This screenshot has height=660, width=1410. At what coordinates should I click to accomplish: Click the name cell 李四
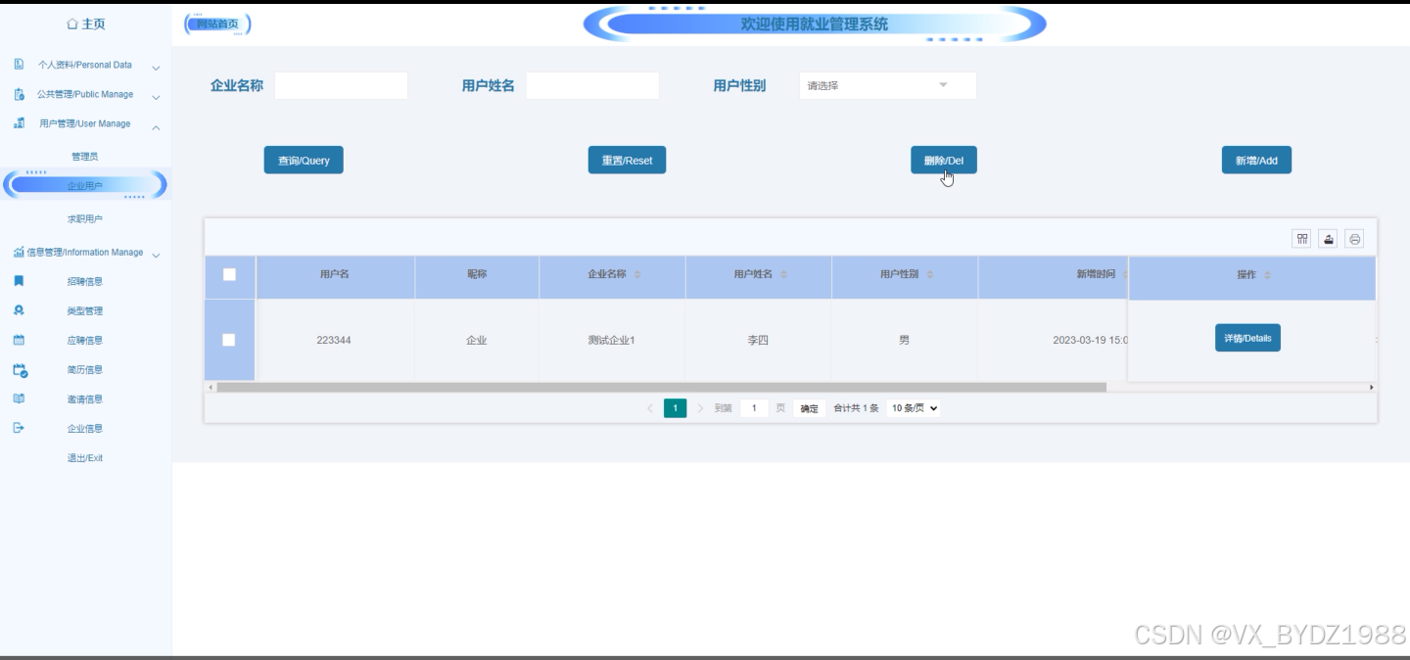tap(758, 340)
